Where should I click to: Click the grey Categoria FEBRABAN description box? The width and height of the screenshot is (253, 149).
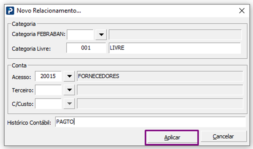[x=175, y=34]
